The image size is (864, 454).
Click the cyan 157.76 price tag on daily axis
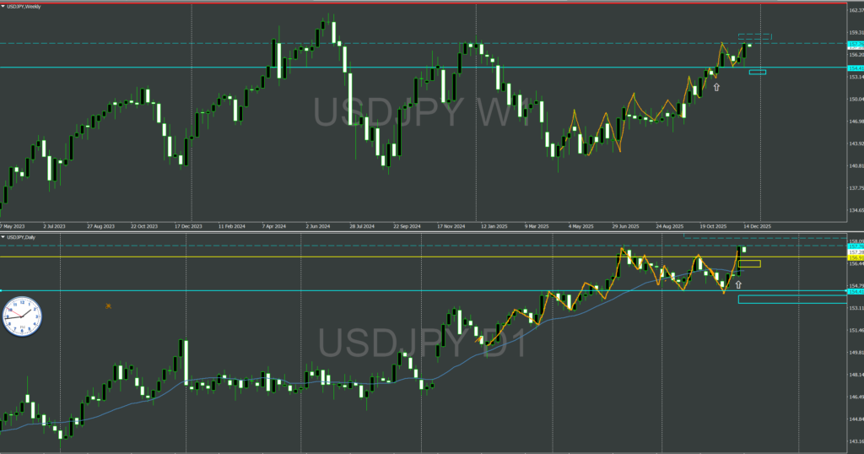coord(854,246)
